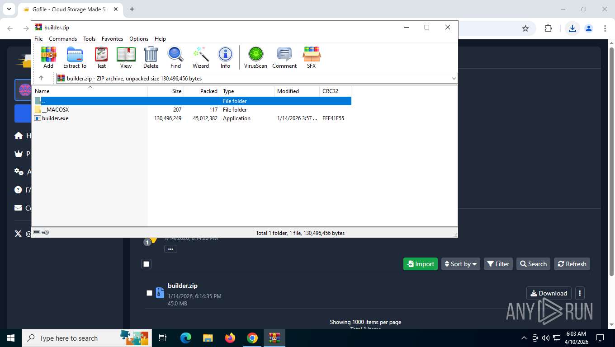Download builder.zip from Gofile

pyautogui.click(x=549, y=293)
